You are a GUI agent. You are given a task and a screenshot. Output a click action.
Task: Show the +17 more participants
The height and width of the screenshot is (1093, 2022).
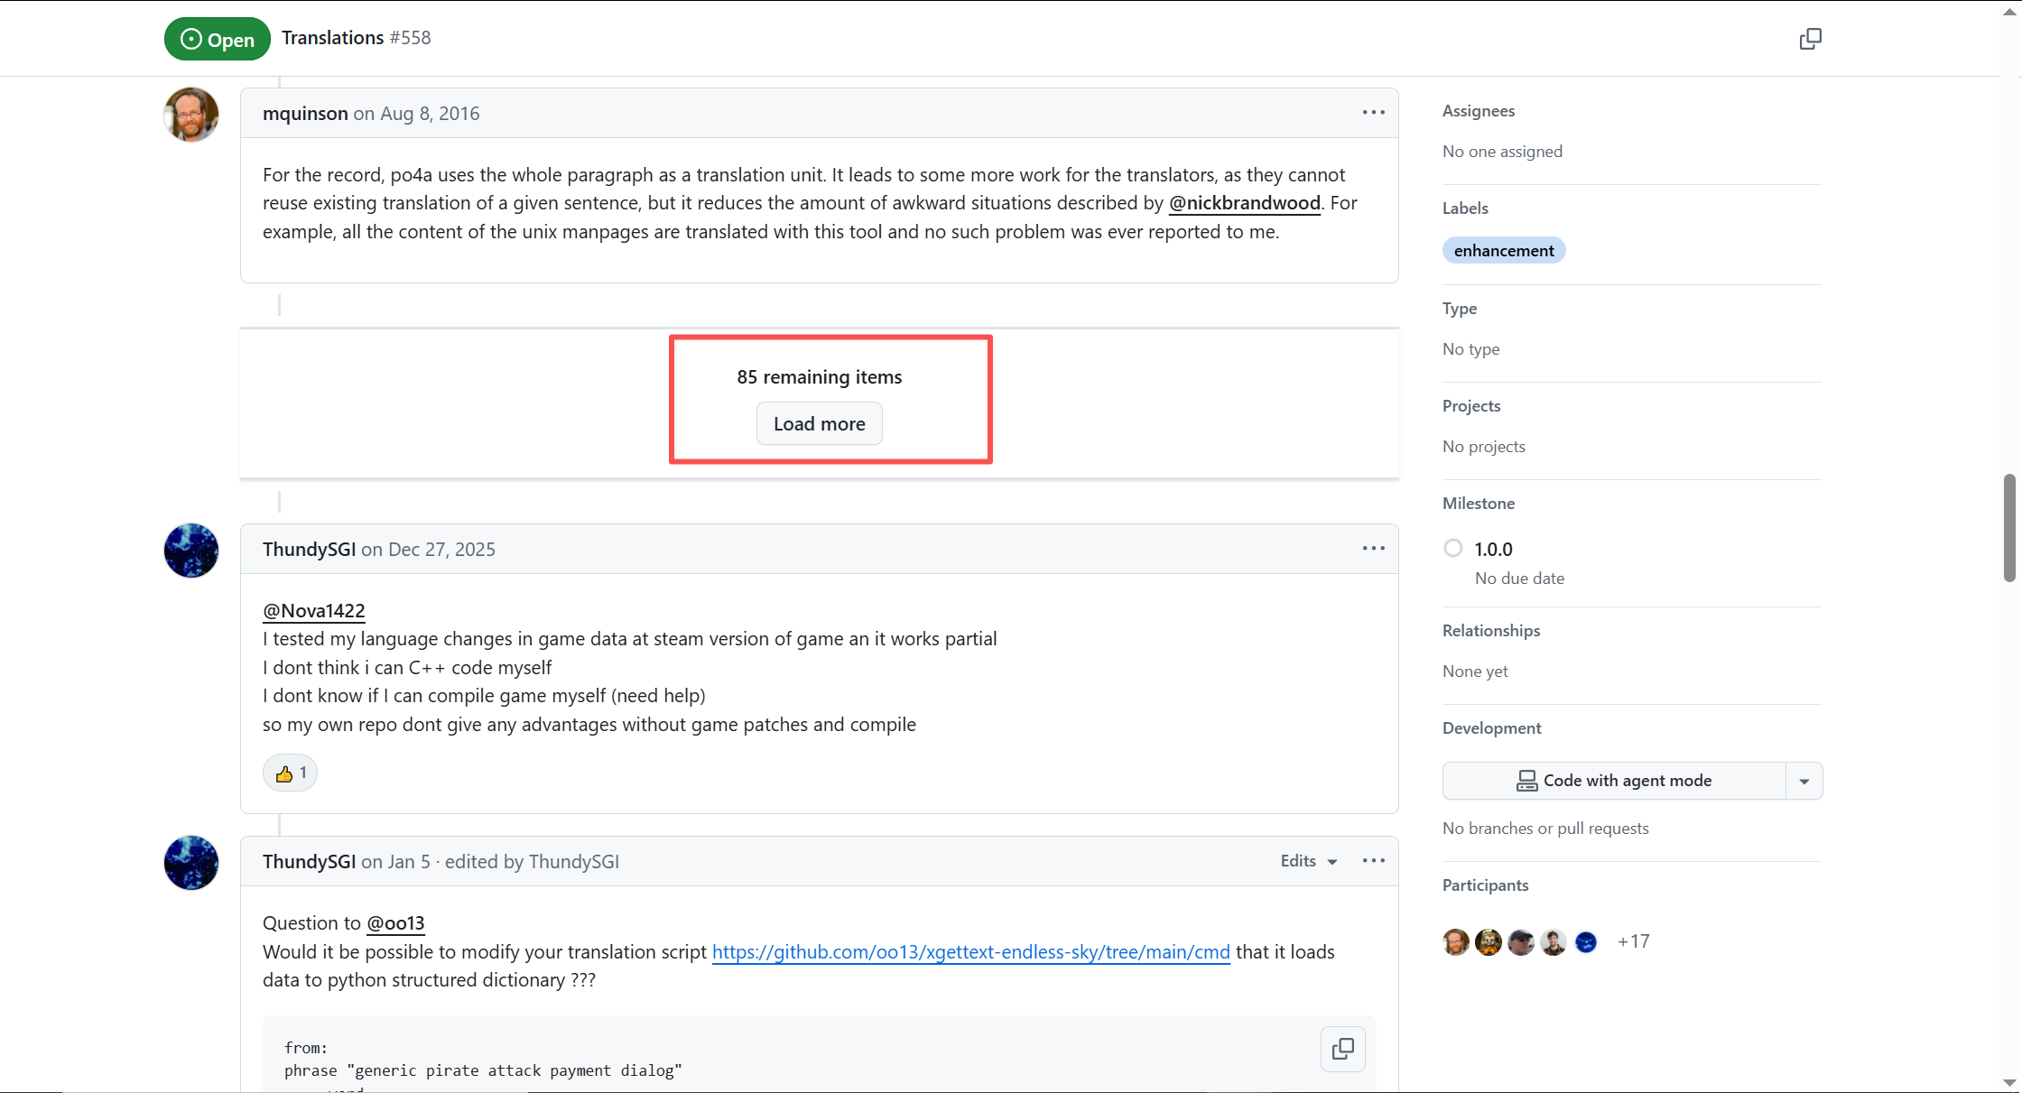1633,942
